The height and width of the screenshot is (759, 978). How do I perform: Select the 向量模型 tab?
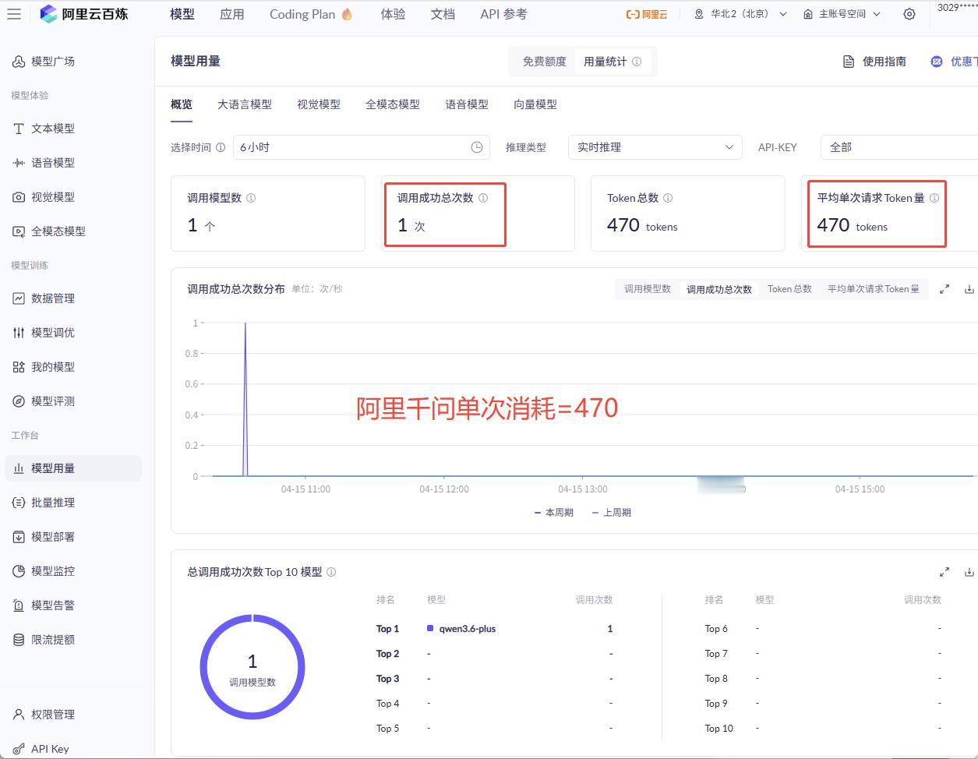535,104
